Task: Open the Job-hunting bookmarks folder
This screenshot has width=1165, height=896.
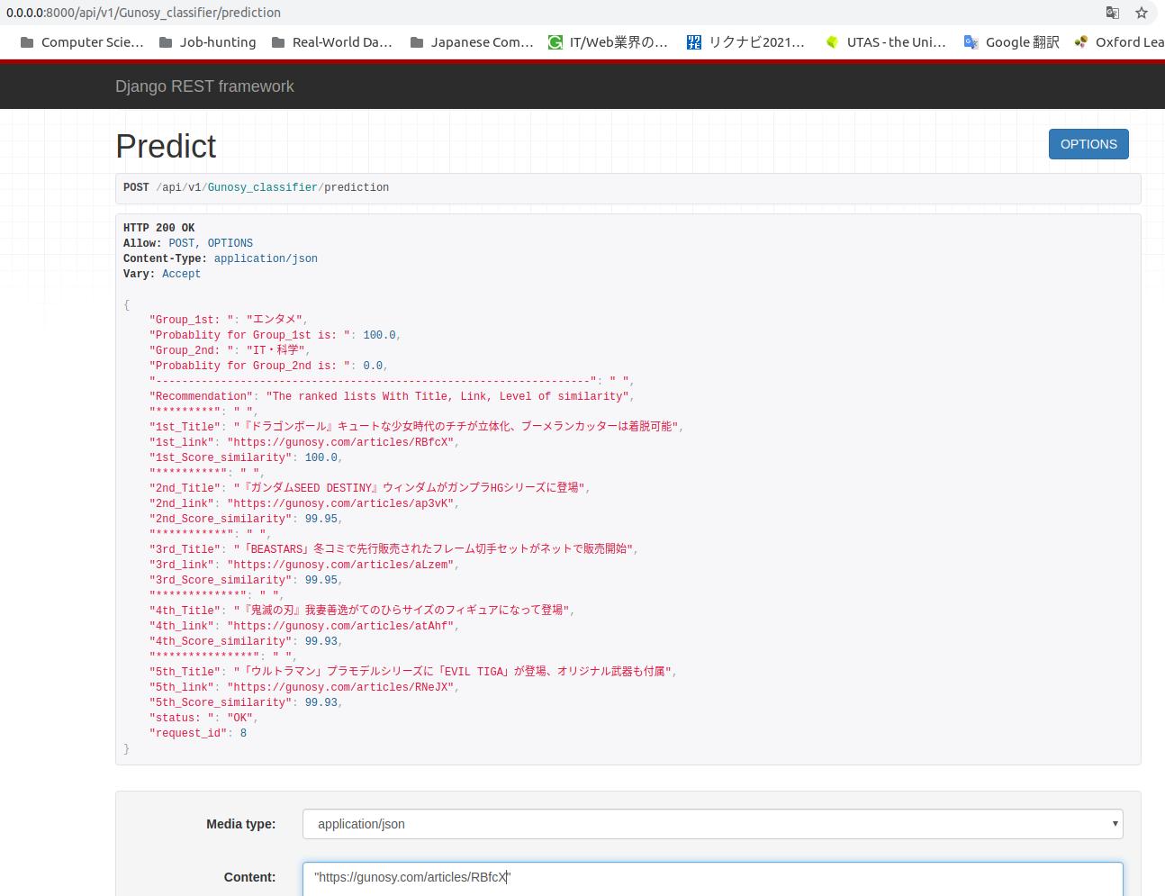Action: pyautogui.click(x=208, y=42)
